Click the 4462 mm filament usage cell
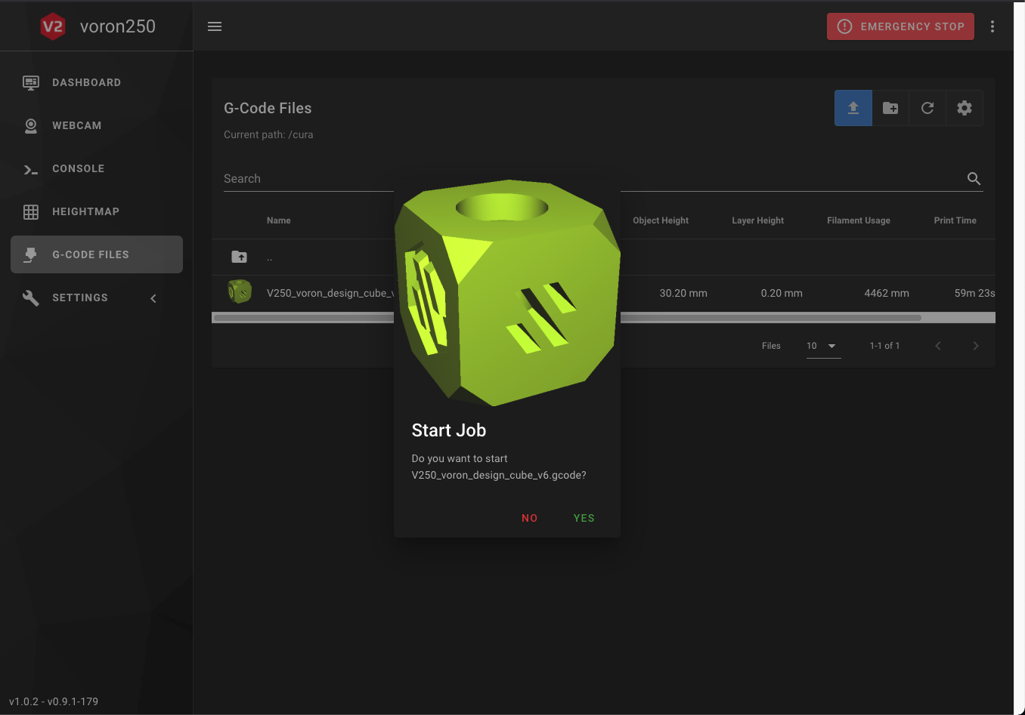 (887, 293)
